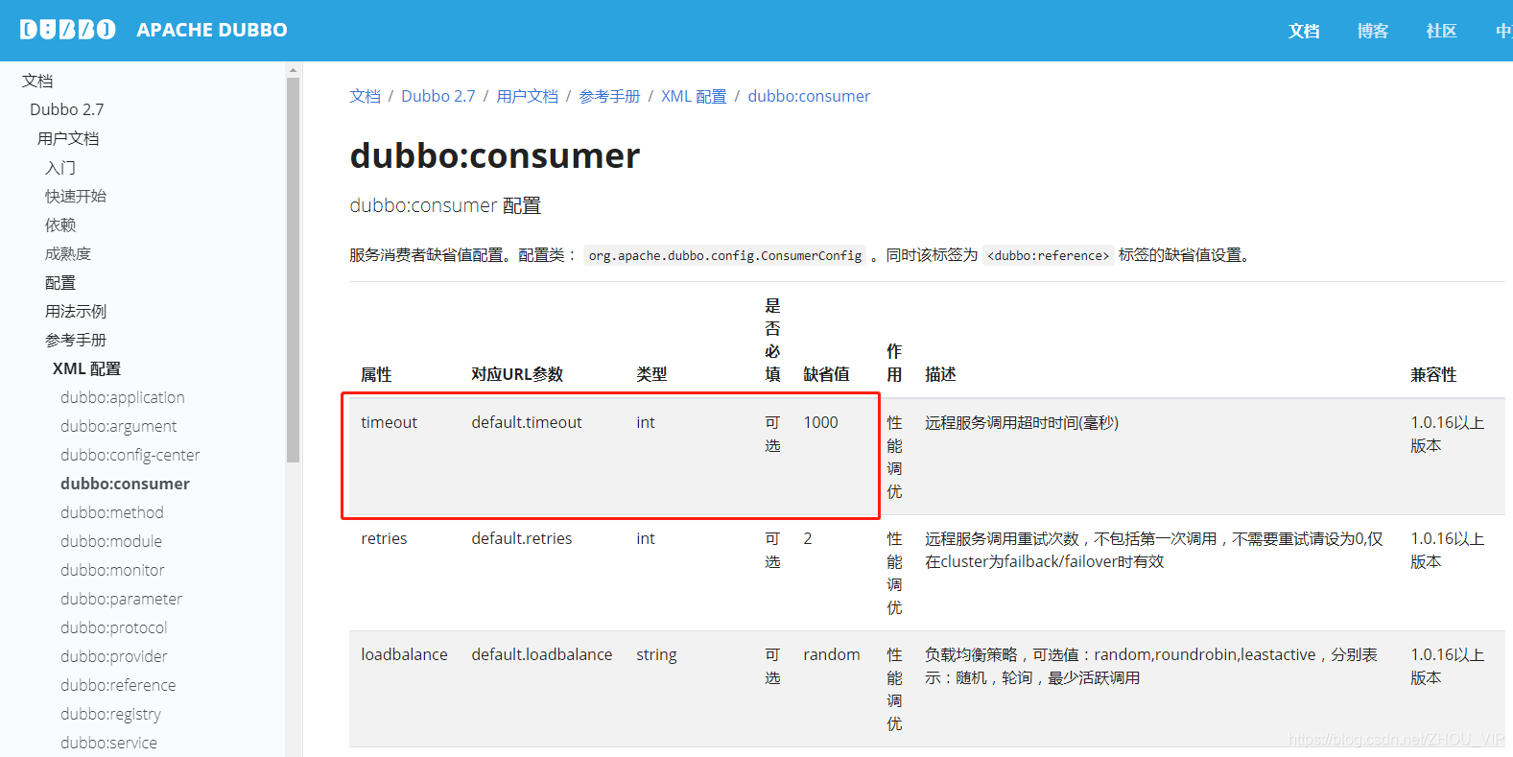Viewport: 1513px width, 757px height.
Task: Open 参考手册 in the sidebar
Action: [76, 340]
